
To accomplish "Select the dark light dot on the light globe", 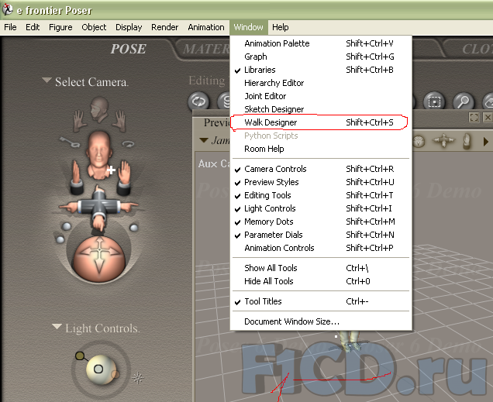I will [80, 356].
